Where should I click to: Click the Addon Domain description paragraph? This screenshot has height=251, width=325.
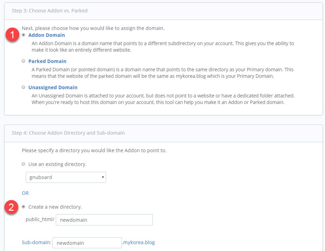[163, 46]
